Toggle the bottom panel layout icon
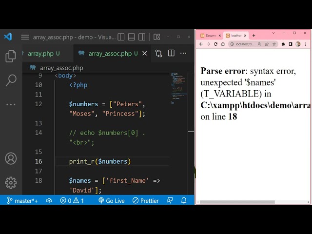Viewport: 312px width, 234px height. pyautogui.click(x=131, y=37)
